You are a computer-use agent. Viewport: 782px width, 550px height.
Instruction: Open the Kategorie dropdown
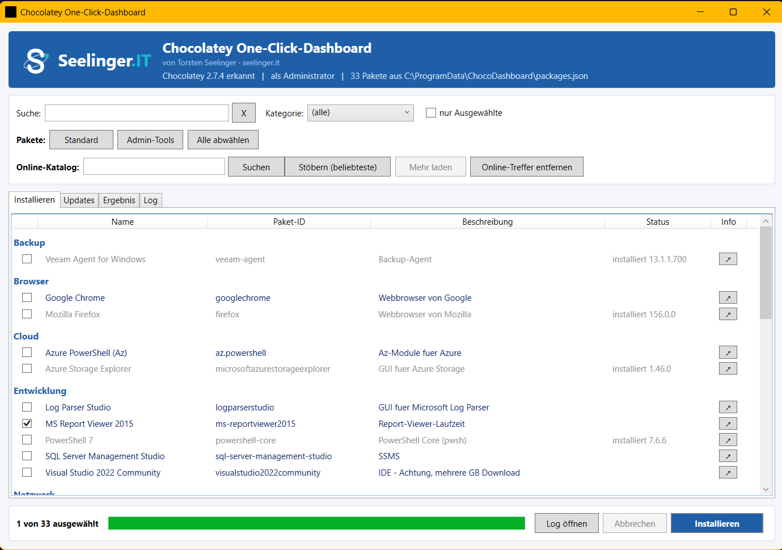tap(361, 113)
